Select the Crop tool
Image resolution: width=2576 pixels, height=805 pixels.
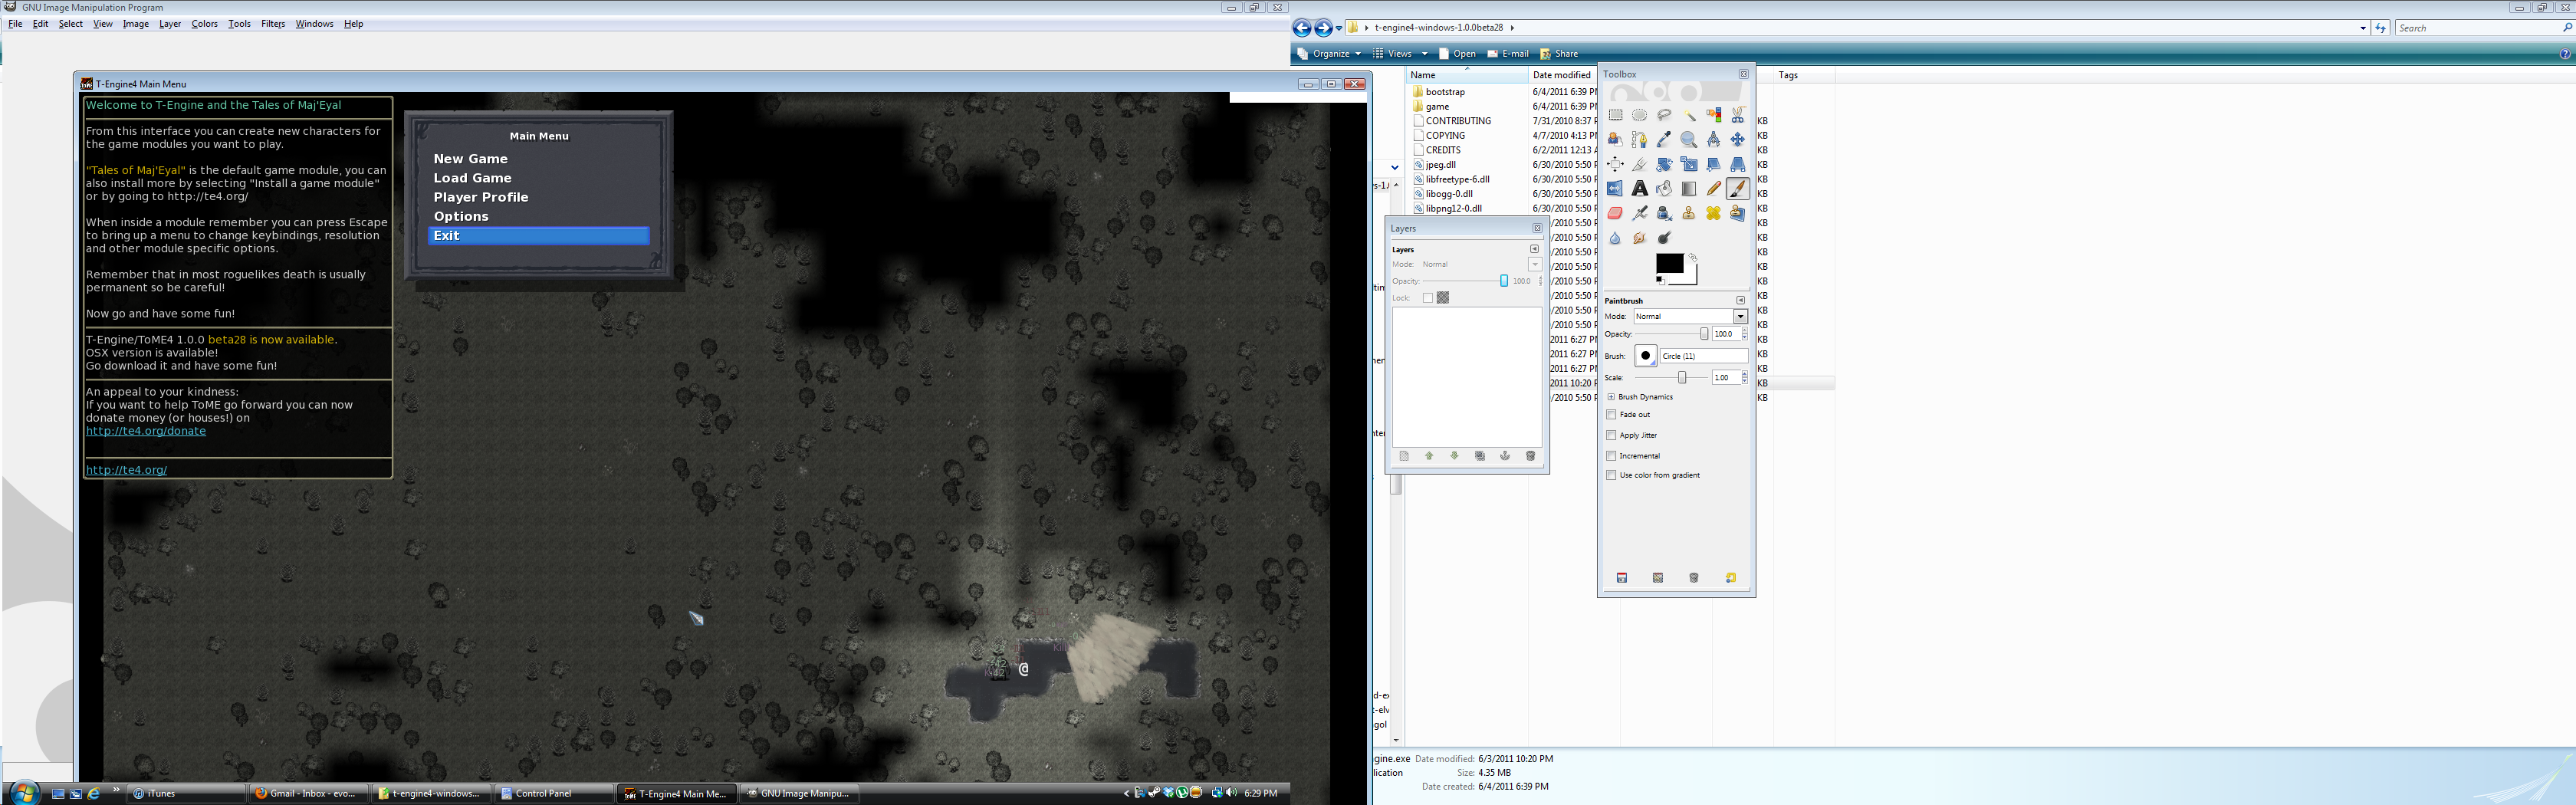1640,164
